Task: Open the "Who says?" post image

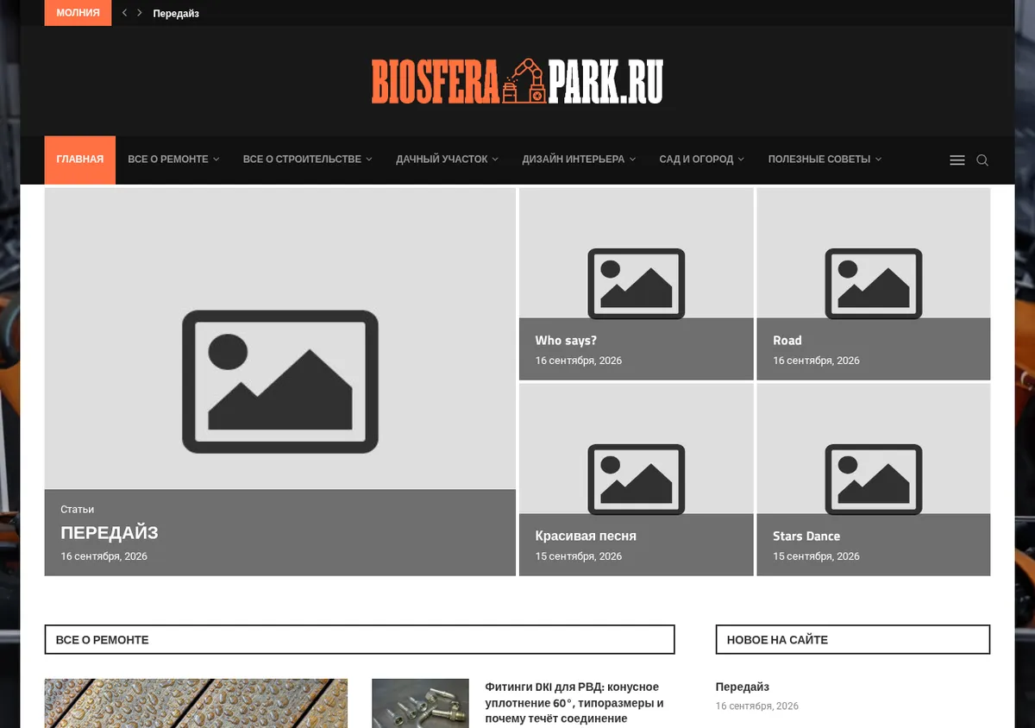Action: (637, 283)
